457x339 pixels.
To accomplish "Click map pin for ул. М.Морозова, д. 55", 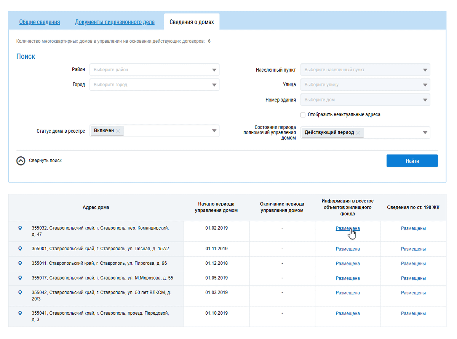I will coord(20,278).
